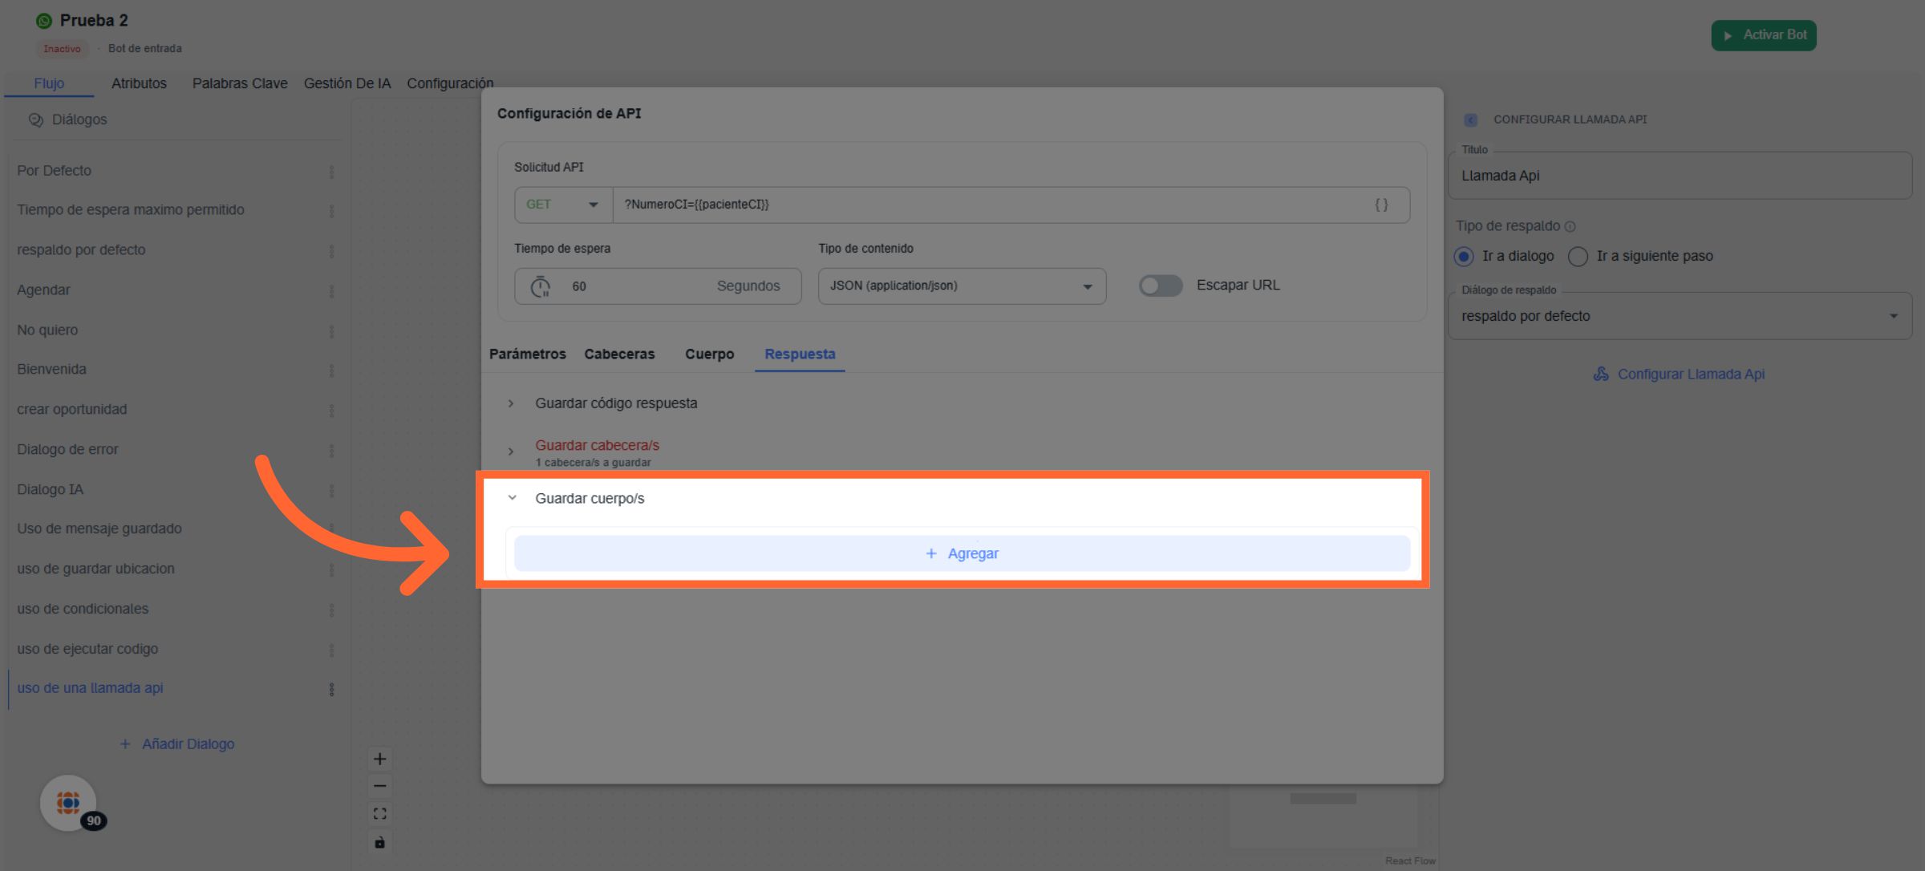
Task: Click the Activar Bot button
Action: (x=1763, y=35)
